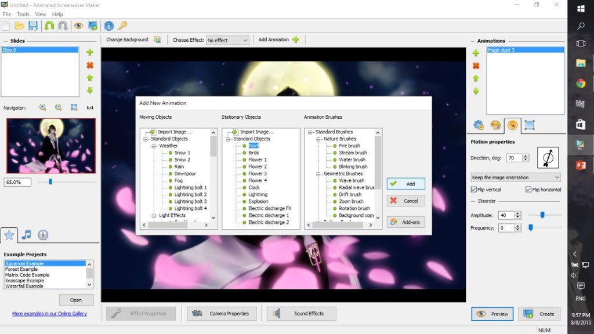This screenshot has height=334, width=594.
Task: Fit the image to the window in the Navigator
Action: tap(74, 107)
